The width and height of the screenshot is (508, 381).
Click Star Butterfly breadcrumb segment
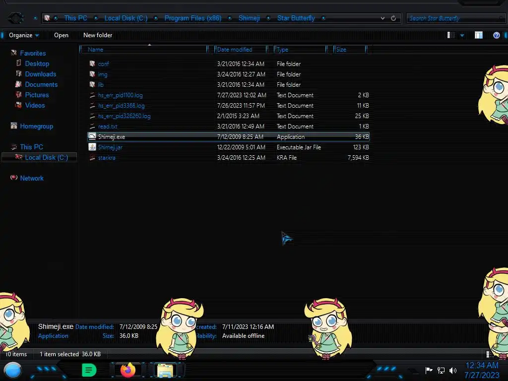click(296, 18)
